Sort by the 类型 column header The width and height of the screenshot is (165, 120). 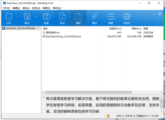(x=153, y=28)
